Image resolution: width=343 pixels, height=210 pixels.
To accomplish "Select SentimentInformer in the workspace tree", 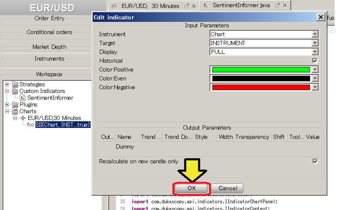I will (x=50, y=98).
